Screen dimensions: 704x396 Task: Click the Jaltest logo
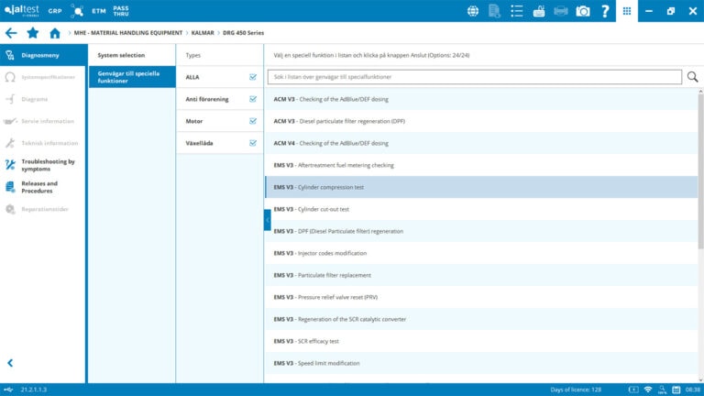click(22, 10)
